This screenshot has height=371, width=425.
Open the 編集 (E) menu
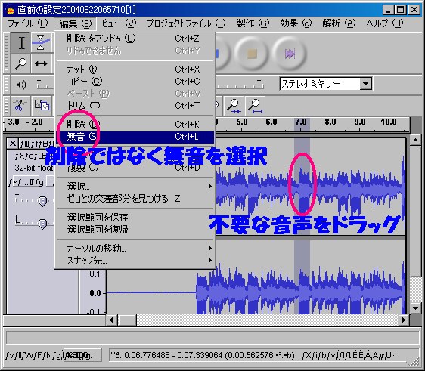[75, 24]
